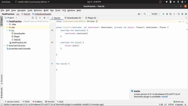Go to next highlighted error arrow
188x106 pixels.
click(186, 21)
